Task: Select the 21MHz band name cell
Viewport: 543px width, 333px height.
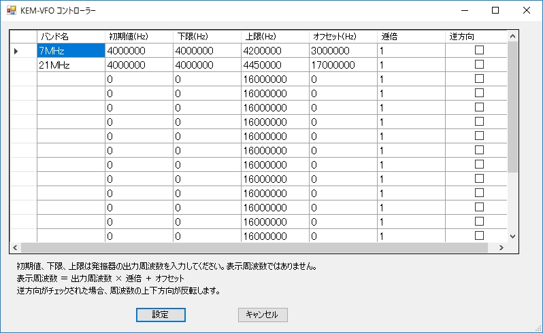Action: (x=71, y=65)
